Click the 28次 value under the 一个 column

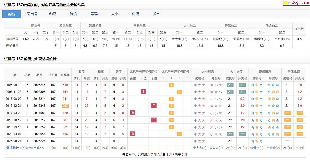click(x=36, y=39)
